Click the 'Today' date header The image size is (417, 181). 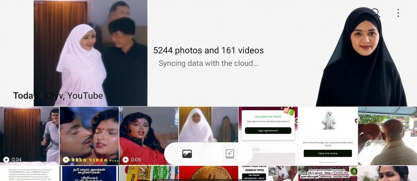25,96
